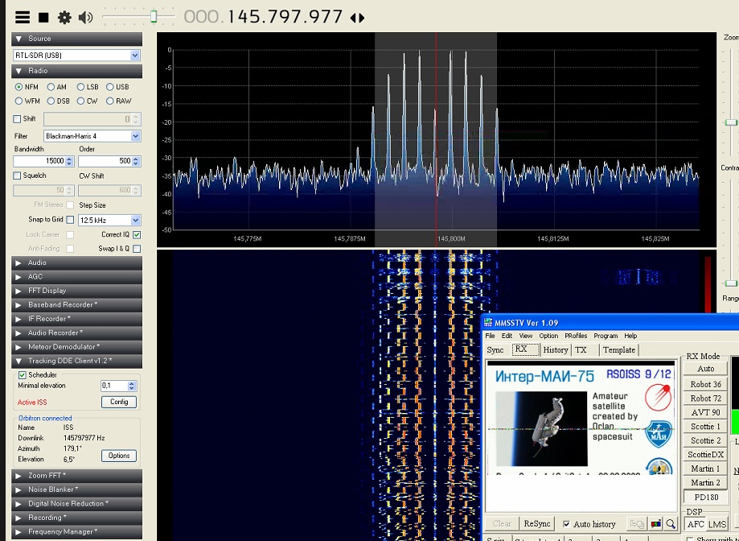
Task: Toggle the Swap I & Q checkbox
Action: pos(137,249)
